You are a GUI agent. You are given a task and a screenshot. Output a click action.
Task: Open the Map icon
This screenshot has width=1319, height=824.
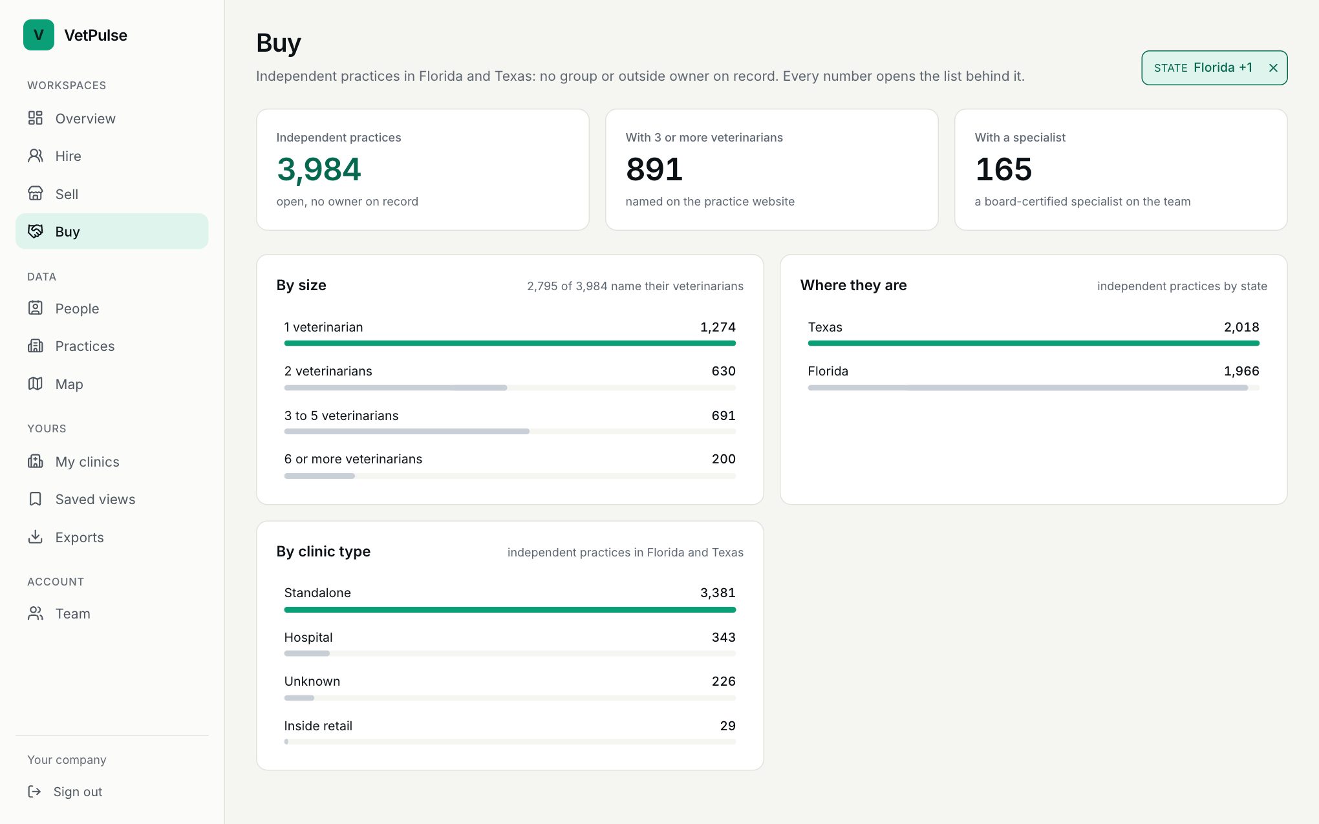pyautogui.click(x=36, y=384)
